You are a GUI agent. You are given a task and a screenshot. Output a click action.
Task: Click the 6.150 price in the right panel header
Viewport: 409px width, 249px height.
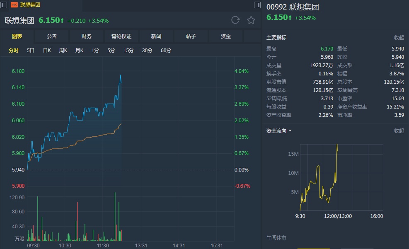point(277,17)
